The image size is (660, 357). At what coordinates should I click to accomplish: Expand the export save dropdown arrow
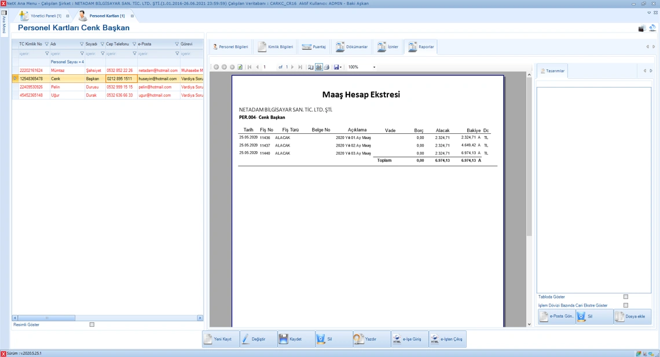[341, 67]
